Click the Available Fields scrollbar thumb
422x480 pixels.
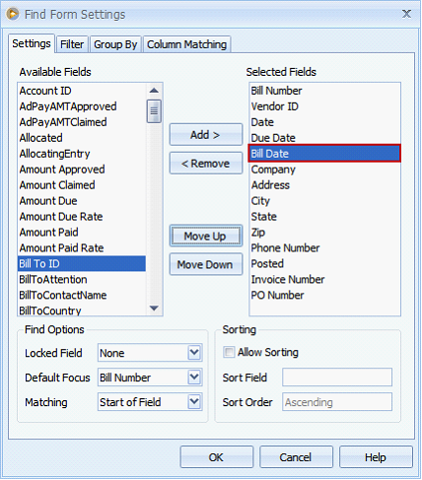pyautogui.click(x=154, y=111)
